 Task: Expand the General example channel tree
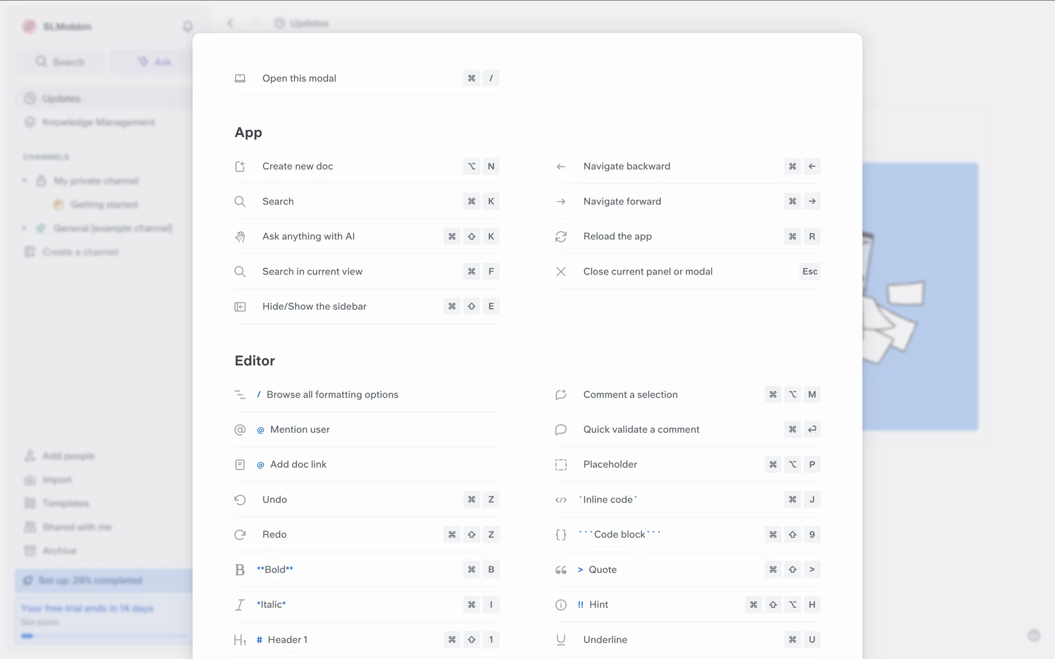(x=24, y=228)
